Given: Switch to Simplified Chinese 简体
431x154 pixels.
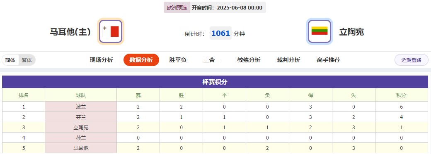Looking at the screenshot, I should click(10, 60).
